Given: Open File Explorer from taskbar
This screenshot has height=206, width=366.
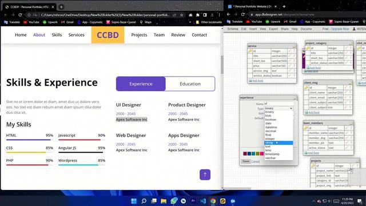Looking at the screenshot, I should (x=164, y=201).
